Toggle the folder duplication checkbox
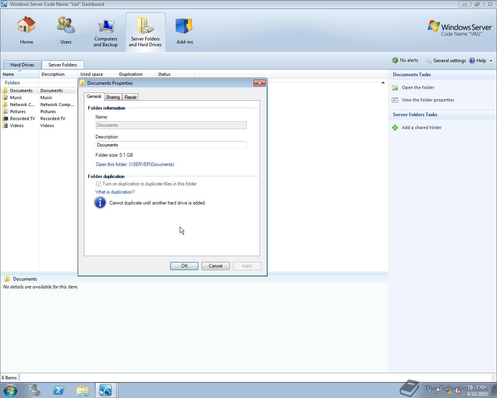 coord(98,184)
